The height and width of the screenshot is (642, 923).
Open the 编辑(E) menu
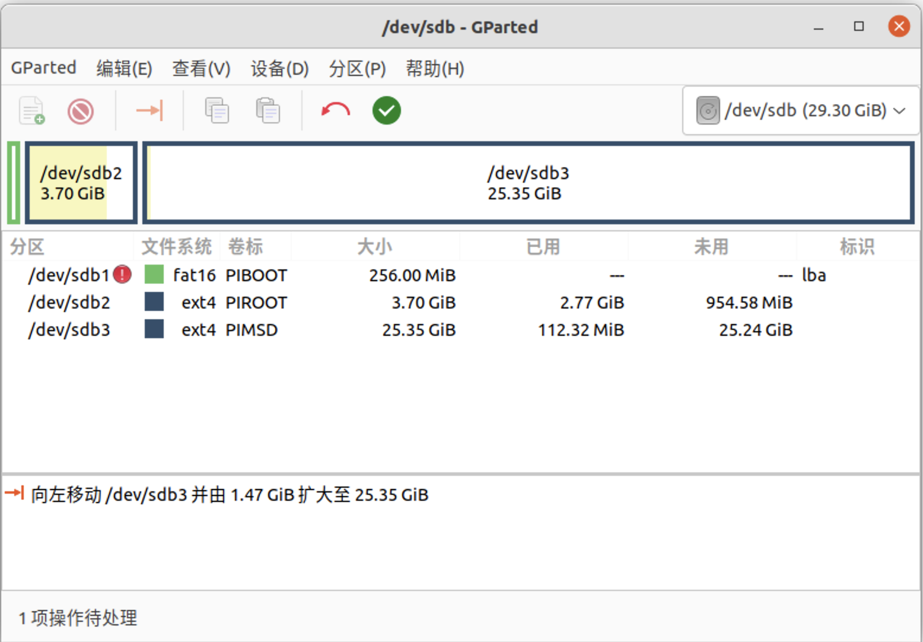click(124, 69)
